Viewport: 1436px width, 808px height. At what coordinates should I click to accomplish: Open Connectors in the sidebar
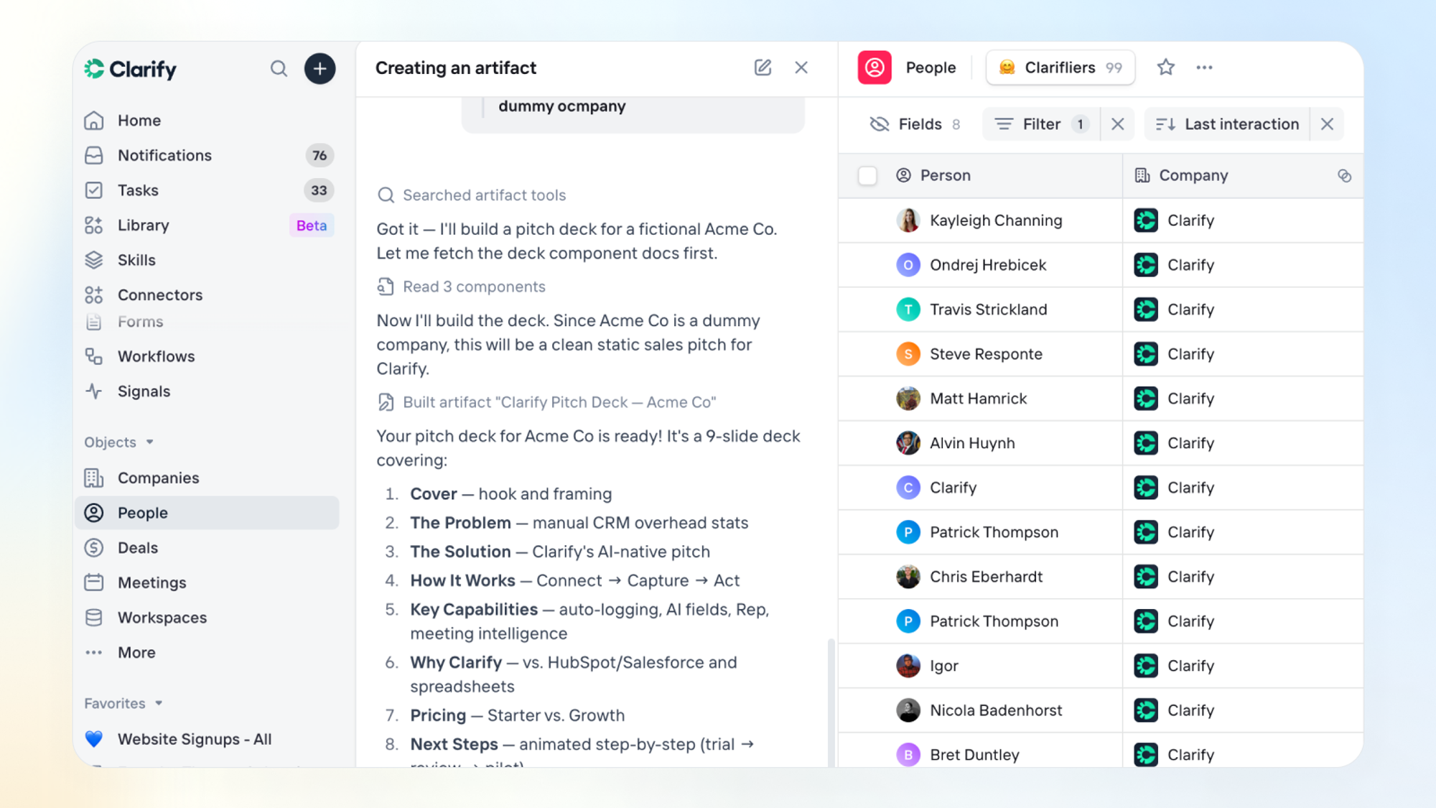[206, 294]
